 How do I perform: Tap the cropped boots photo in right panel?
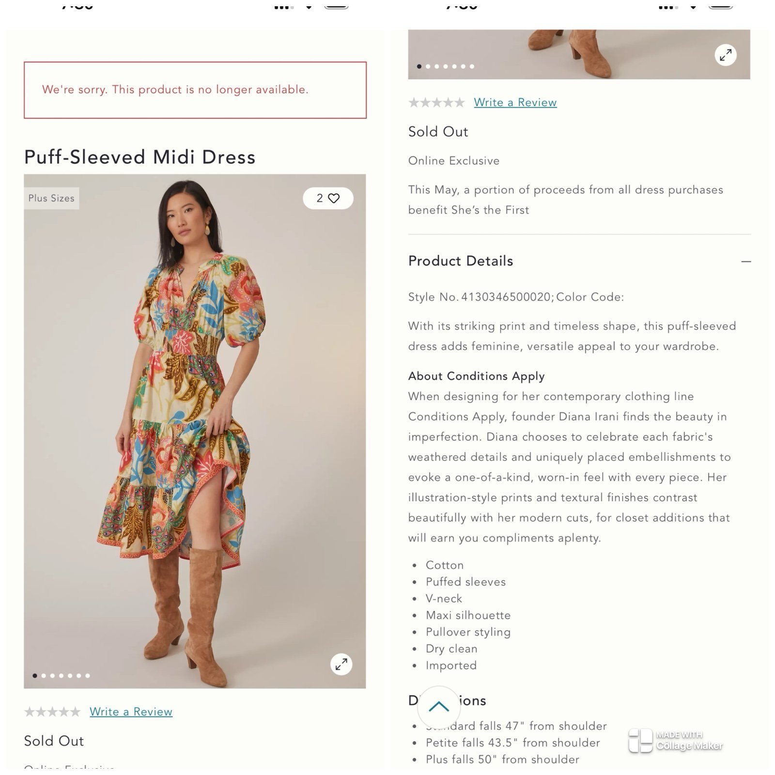click(x=579, y=54)
